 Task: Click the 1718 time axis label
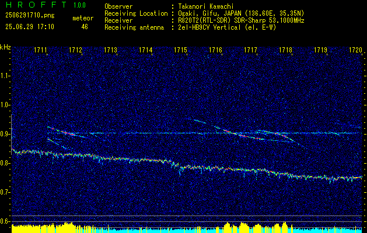(x=285, y=50)
